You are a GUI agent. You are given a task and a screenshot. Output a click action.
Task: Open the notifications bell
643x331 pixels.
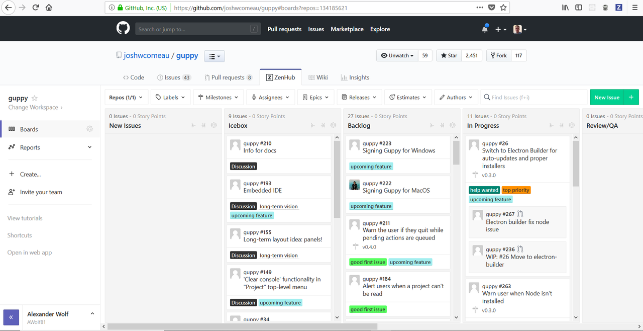click(x=485, y=29)
